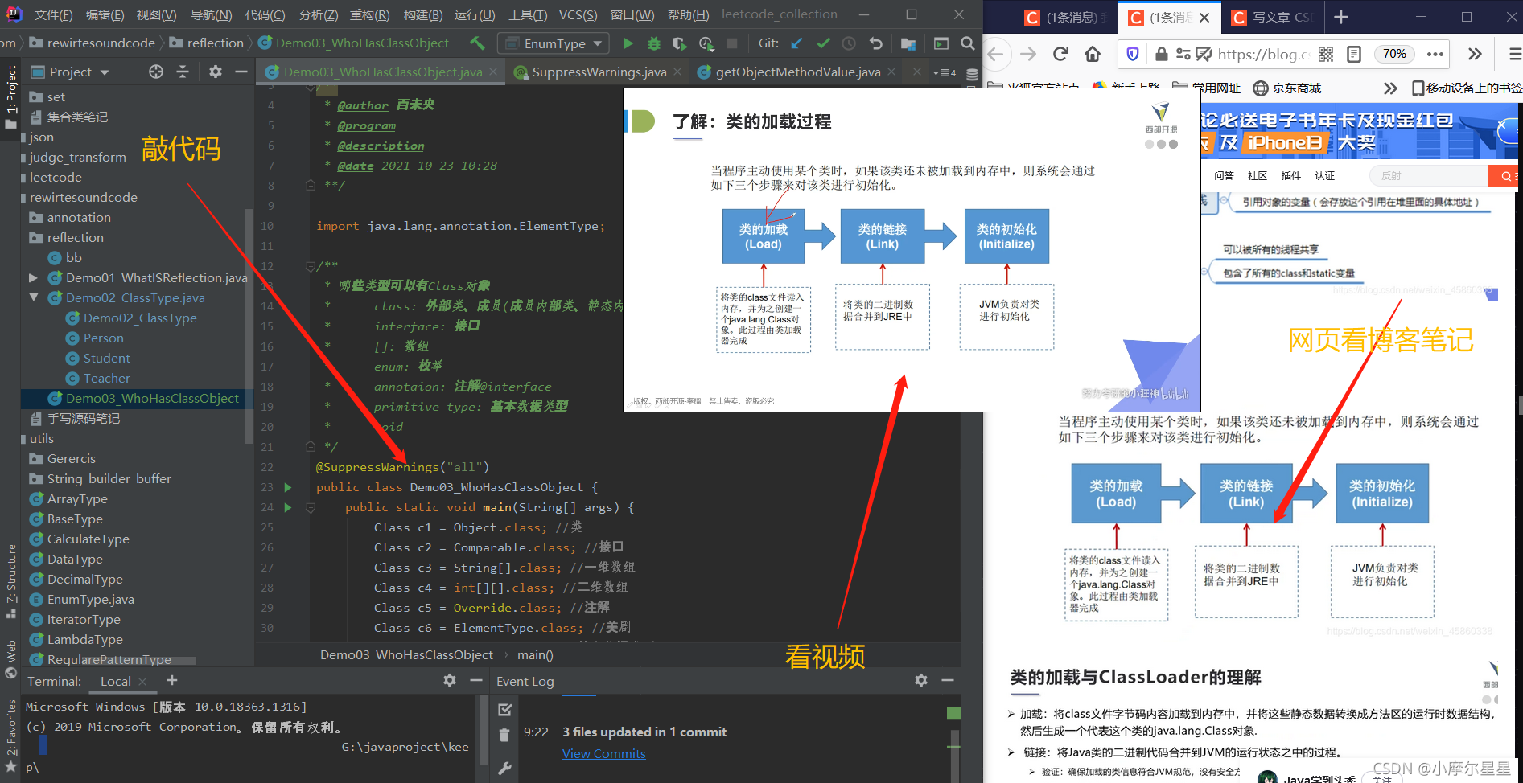Commit changes with the green Git checkmark

823,43
